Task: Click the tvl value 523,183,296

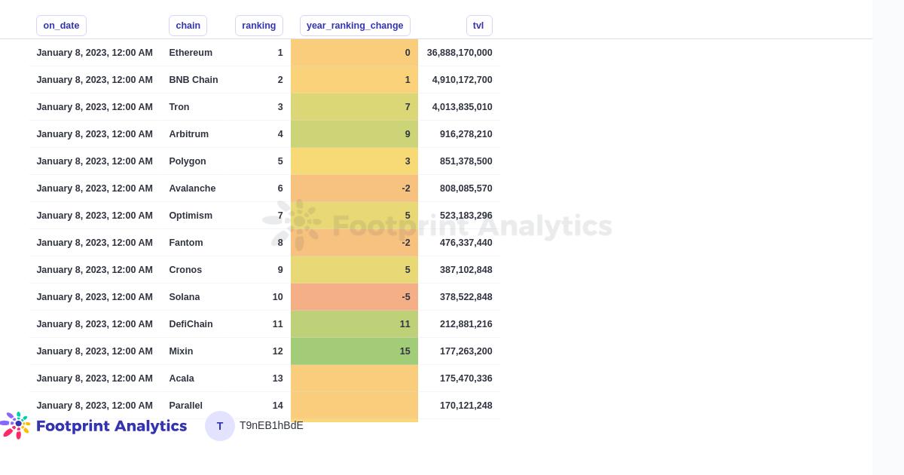Action: pyautogui.click(x=466, y=216)
